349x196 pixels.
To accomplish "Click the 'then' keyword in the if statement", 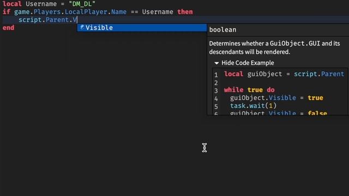I will 185,12.
